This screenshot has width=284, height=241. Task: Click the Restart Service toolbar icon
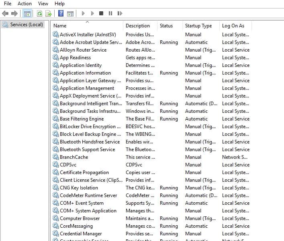(120, 13)
